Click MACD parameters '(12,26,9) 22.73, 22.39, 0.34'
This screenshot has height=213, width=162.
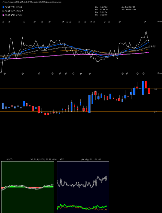click(x=43, y=159)
